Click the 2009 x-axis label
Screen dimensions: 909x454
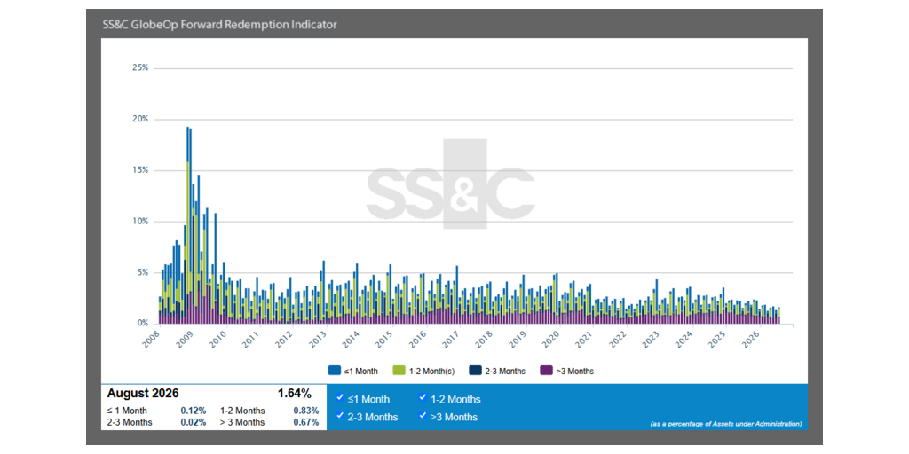(x=185, y=340)
